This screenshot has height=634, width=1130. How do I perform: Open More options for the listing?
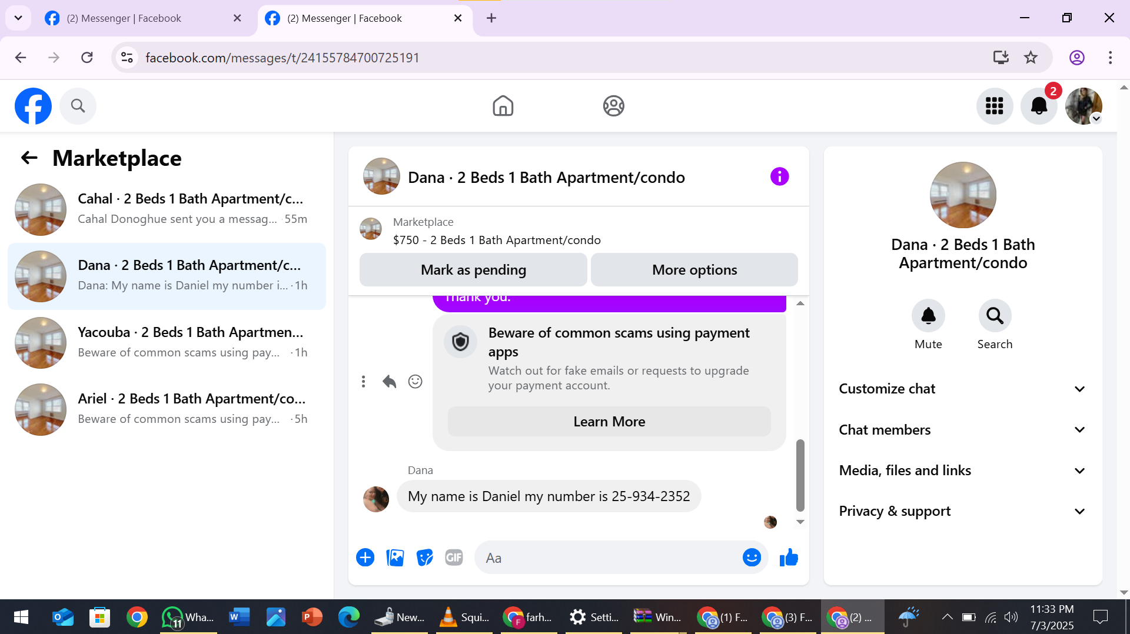coord(694,270)
